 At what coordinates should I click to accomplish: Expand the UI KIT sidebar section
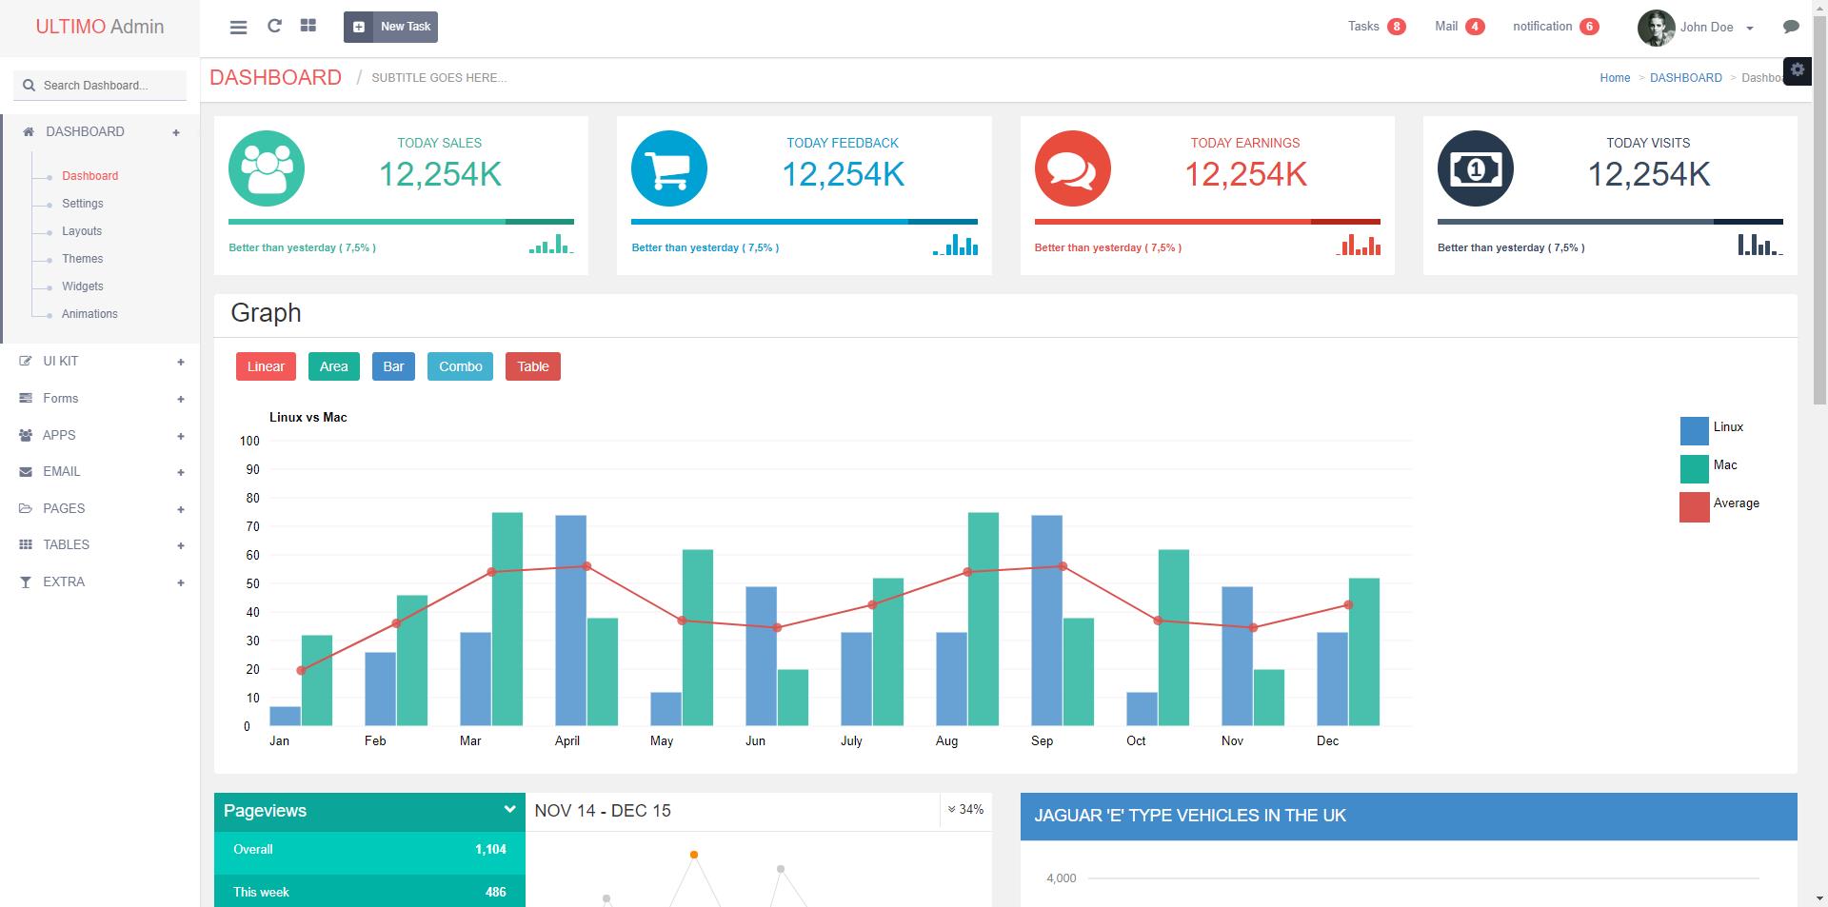(x=181, y=362)
